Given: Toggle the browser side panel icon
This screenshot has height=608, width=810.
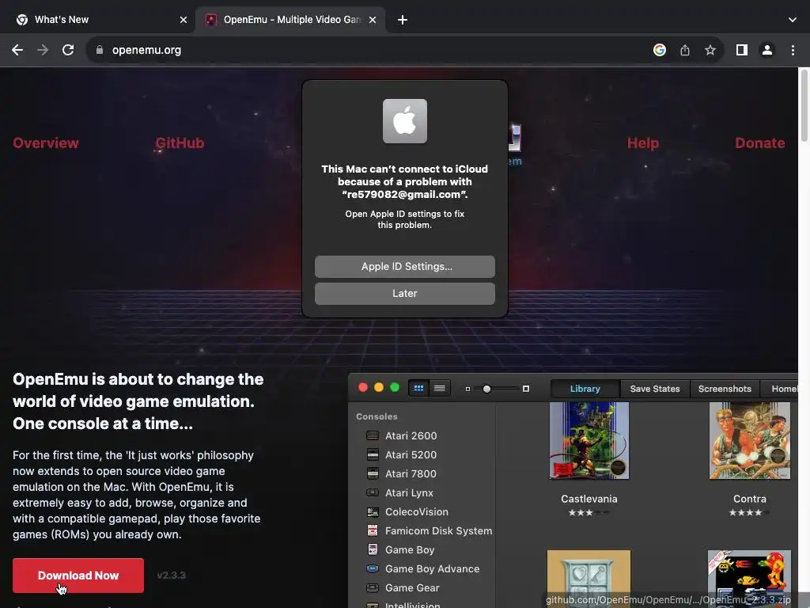Looking at the screenshot, I should pos(742,50).
